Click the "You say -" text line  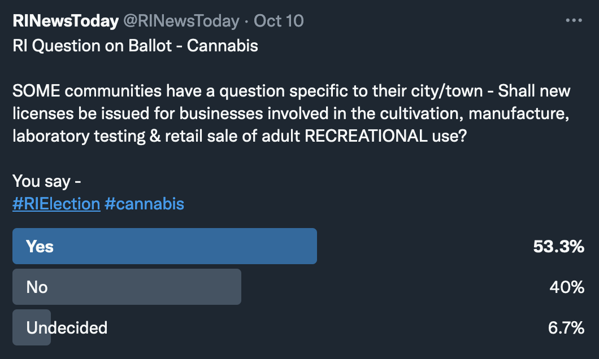pyautogui.click(x=48, y=181)
